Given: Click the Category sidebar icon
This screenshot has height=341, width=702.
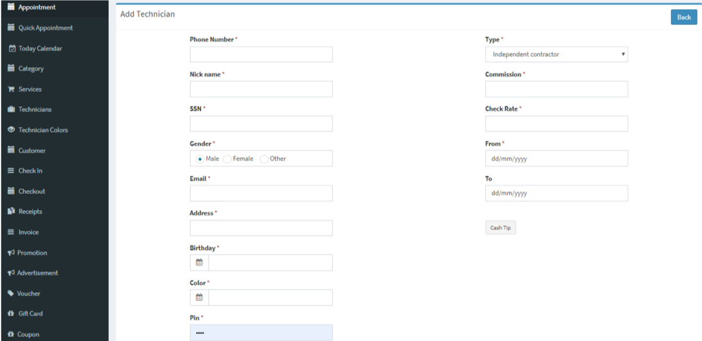Looking at the screenshot, I should [x=11, y=68].
